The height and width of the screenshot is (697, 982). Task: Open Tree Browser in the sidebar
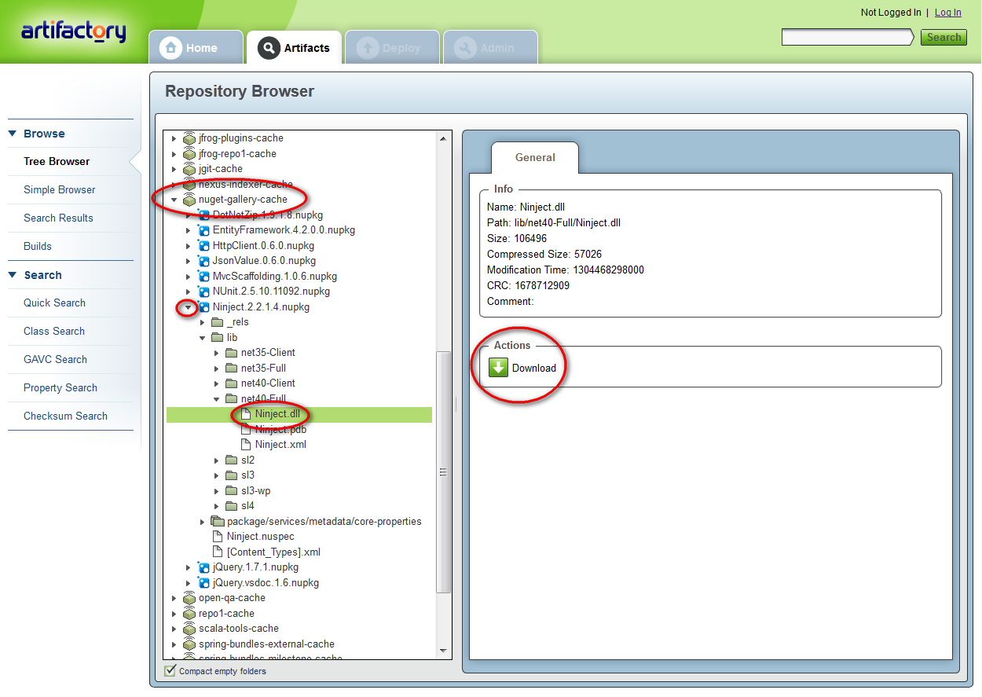[x=57, y=161]
